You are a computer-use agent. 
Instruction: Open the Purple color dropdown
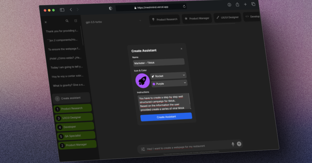(170, 83)
